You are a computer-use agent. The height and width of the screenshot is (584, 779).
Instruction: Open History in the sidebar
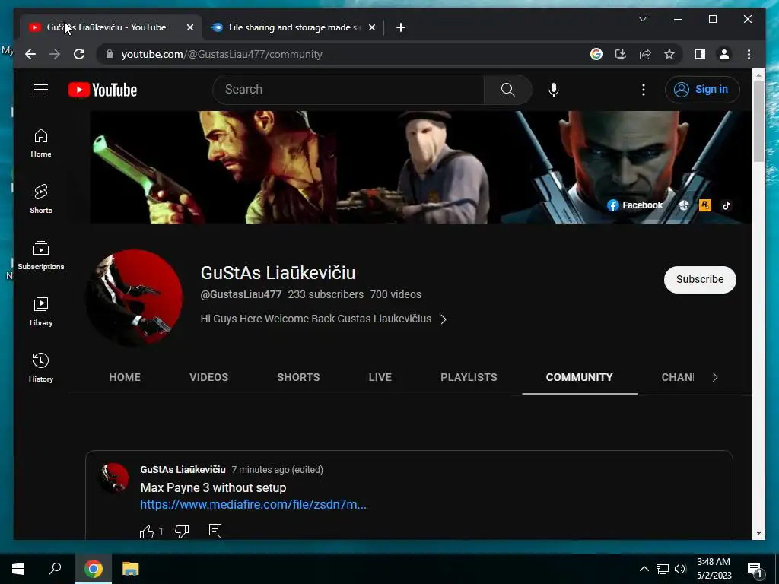(41, 367)
